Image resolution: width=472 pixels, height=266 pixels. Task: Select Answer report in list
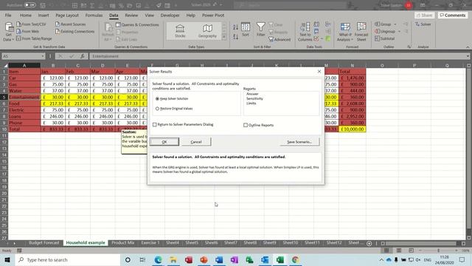pyautogui.click(x=252, y=94)
